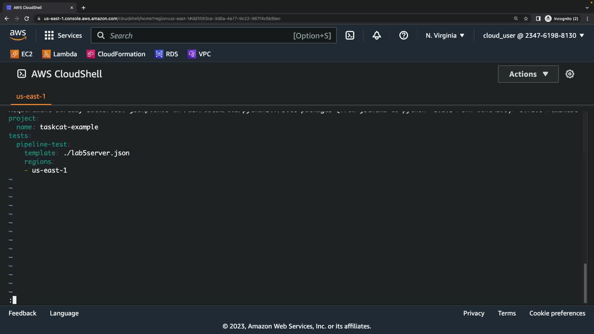This screenshot has height=334, width=594.
Task: Open CloudShell settings gear
Action: click(570, 74)
